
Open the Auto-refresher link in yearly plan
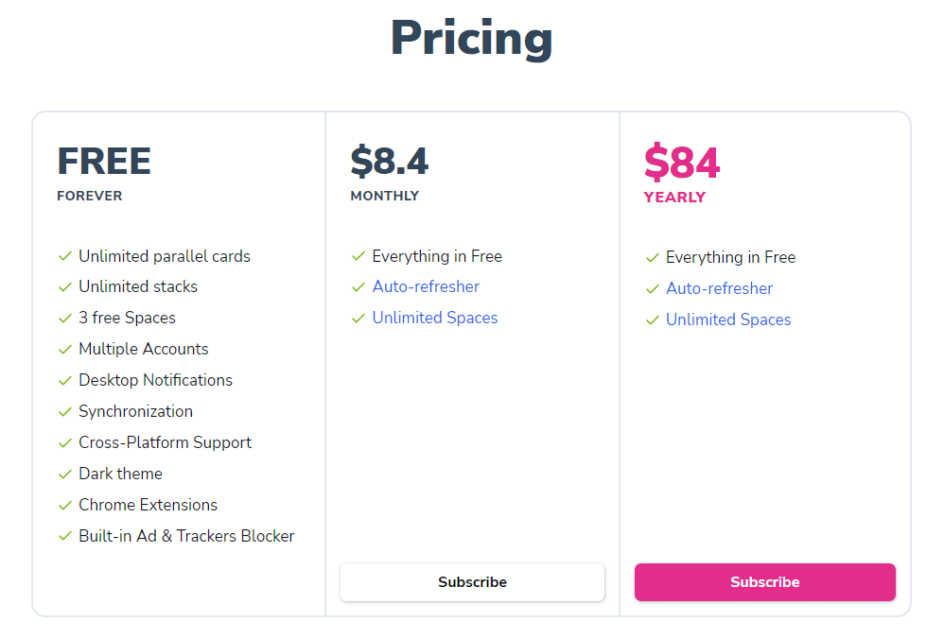(x=719, y=288)
